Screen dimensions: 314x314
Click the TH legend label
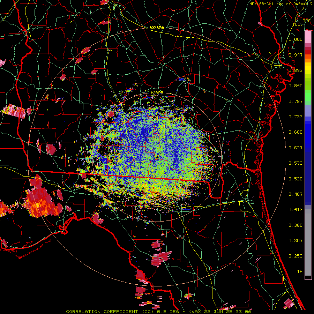(300, 272)
